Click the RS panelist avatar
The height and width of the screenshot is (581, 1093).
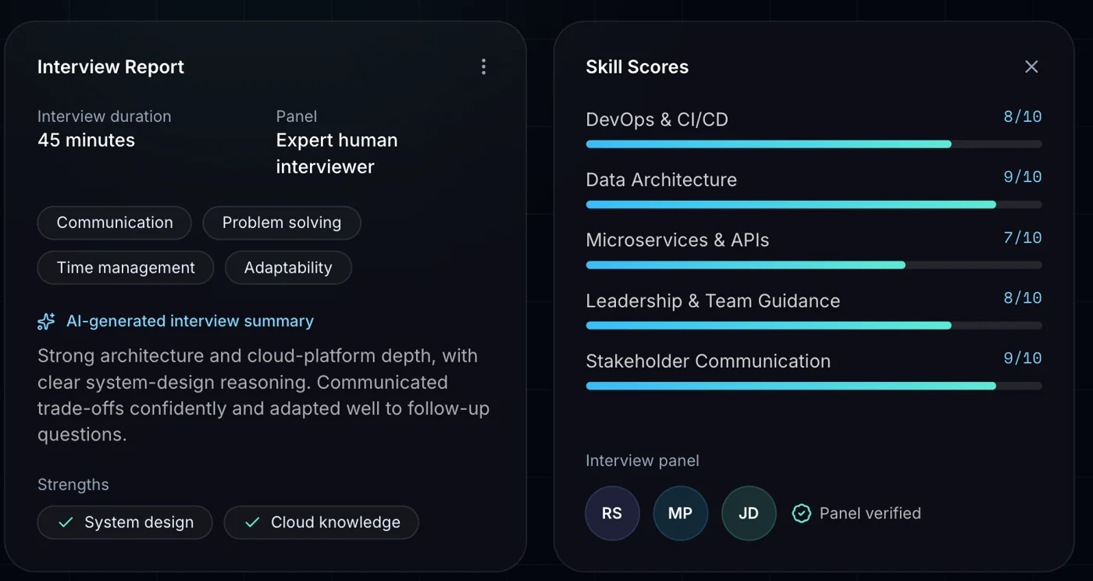612,513
